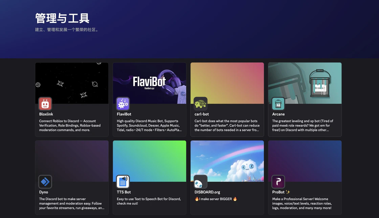Click the Arcane paint bucket icon
Viewport: 379px width, 218px height.
coord(278,104)
